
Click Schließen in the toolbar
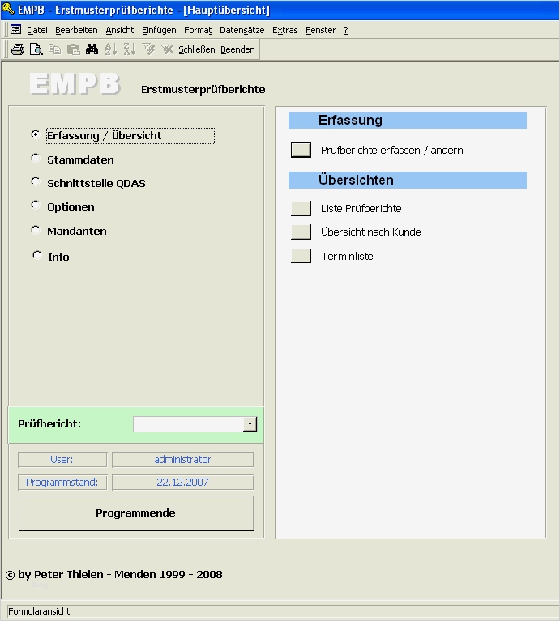(197, 49)
